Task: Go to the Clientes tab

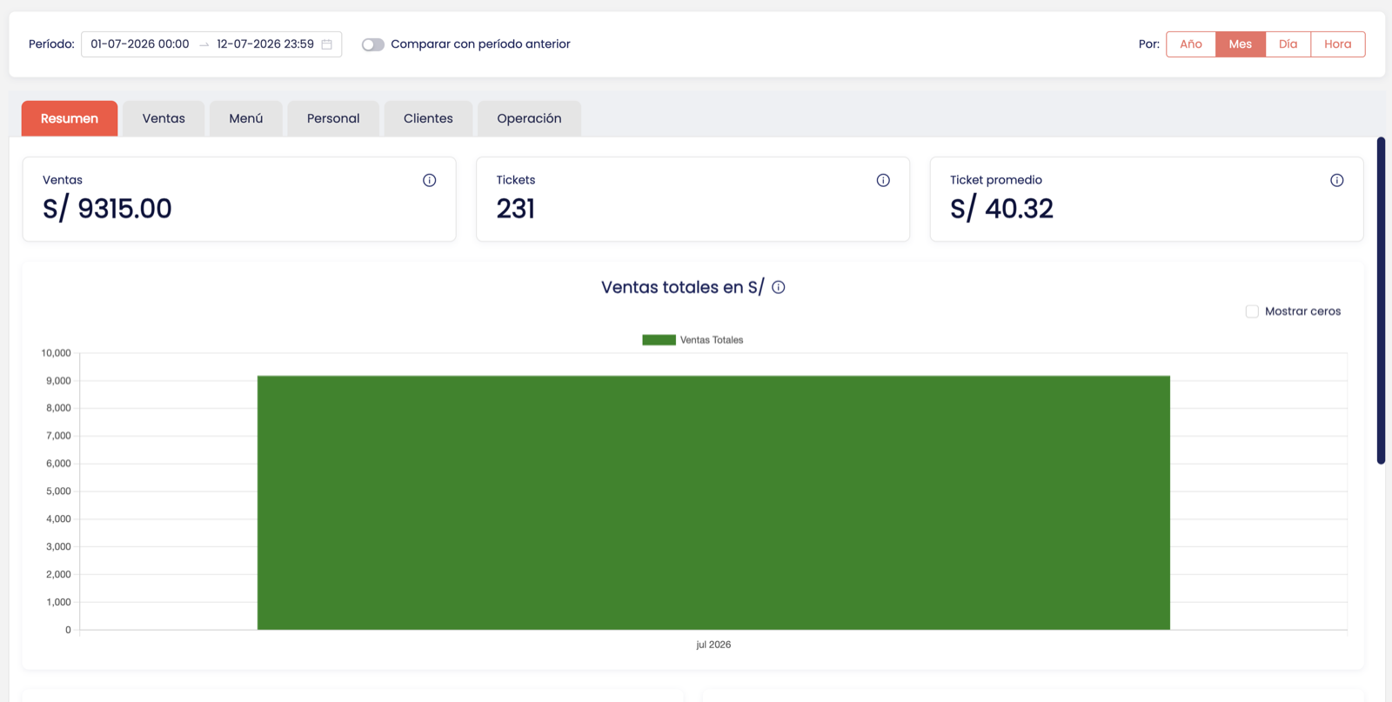Action: (x=428, y=118)
